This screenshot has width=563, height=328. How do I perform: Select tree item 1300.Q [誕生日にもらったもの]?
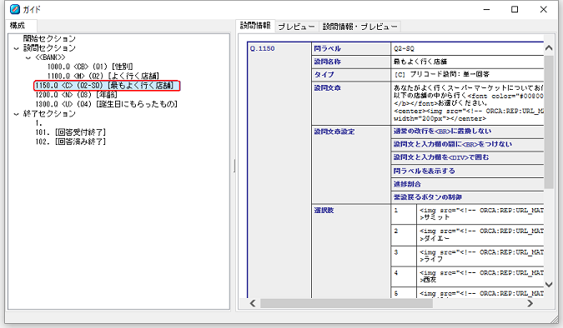click(x=106, y=104)
